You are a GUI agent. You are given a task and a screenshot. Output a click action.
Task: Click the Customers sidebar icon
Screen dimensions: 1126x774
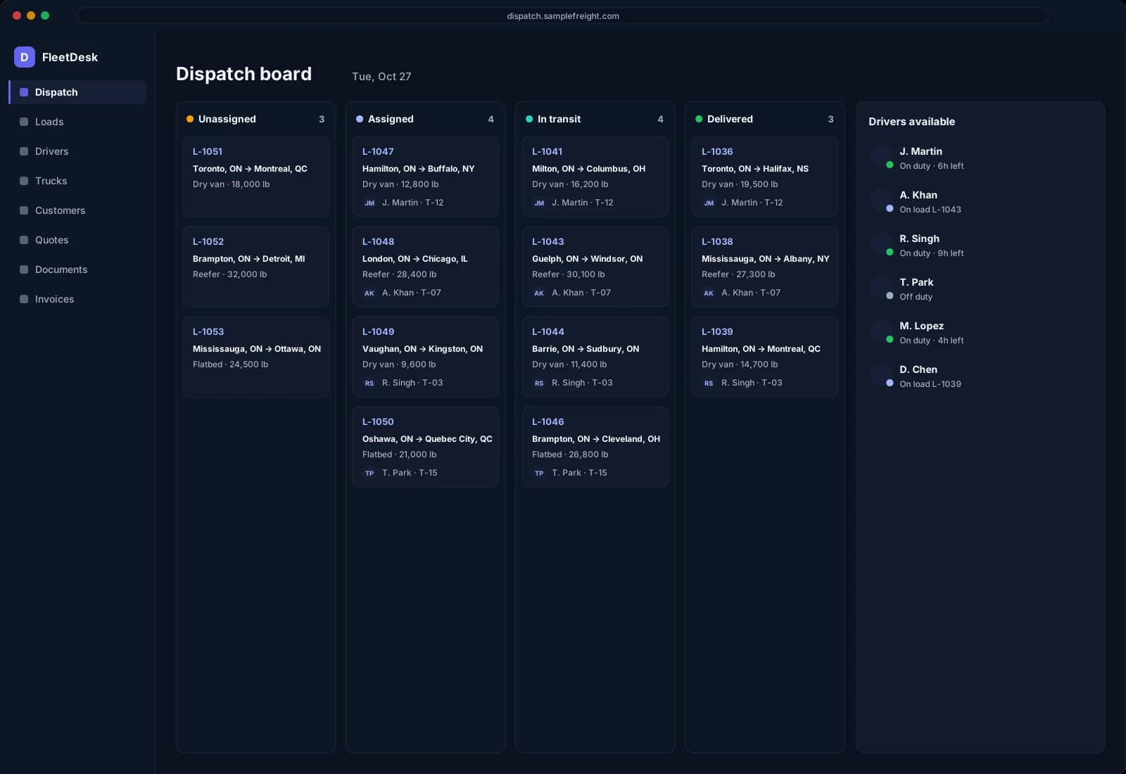click(24, 210)
